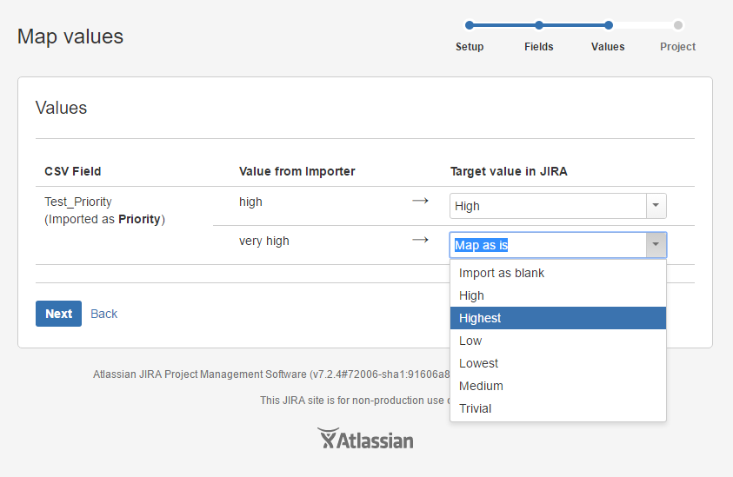
Task: Click the 'Value from Importer' column header
Action: coord(297,171)
